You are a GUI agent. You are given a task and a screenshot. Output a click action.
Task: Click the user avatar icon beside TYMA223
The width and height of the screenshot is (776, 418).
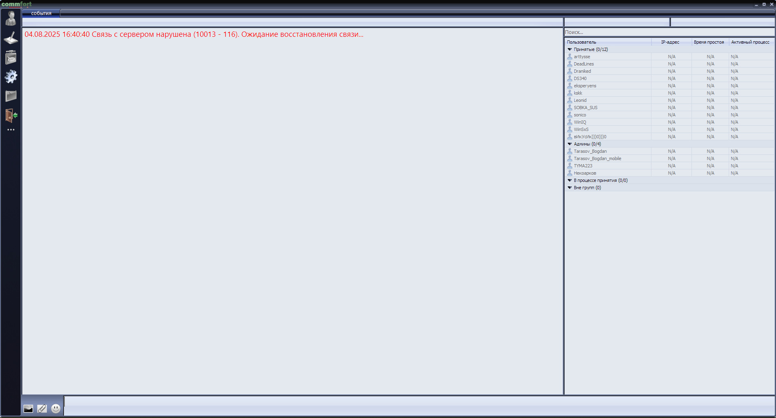pos(570,166)
